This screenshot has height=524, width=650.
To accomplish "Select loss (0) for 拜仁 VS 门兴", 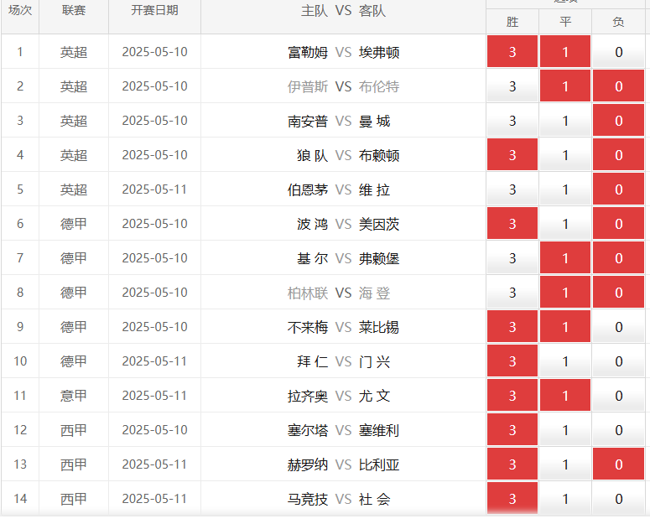I will coord(618,361).
